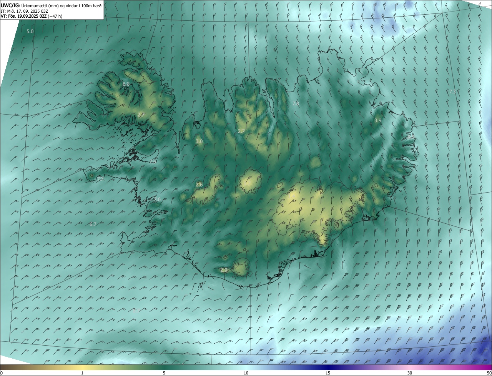Click the 6.8 value label on the map

[x=126, y=84]
